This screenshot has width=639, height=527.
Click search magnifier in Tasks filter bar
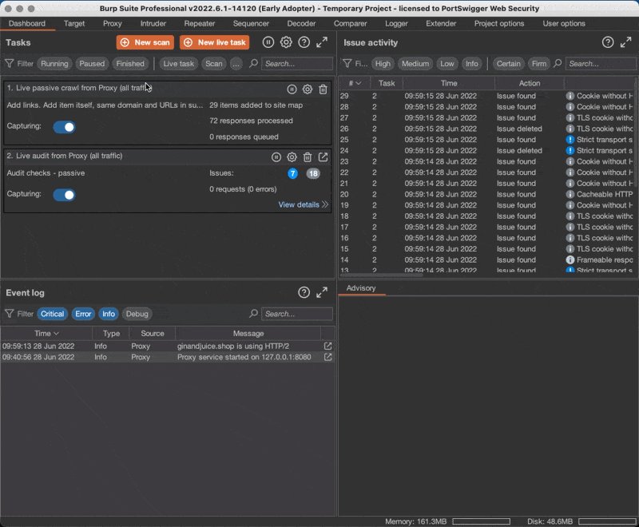click(253, 64)
